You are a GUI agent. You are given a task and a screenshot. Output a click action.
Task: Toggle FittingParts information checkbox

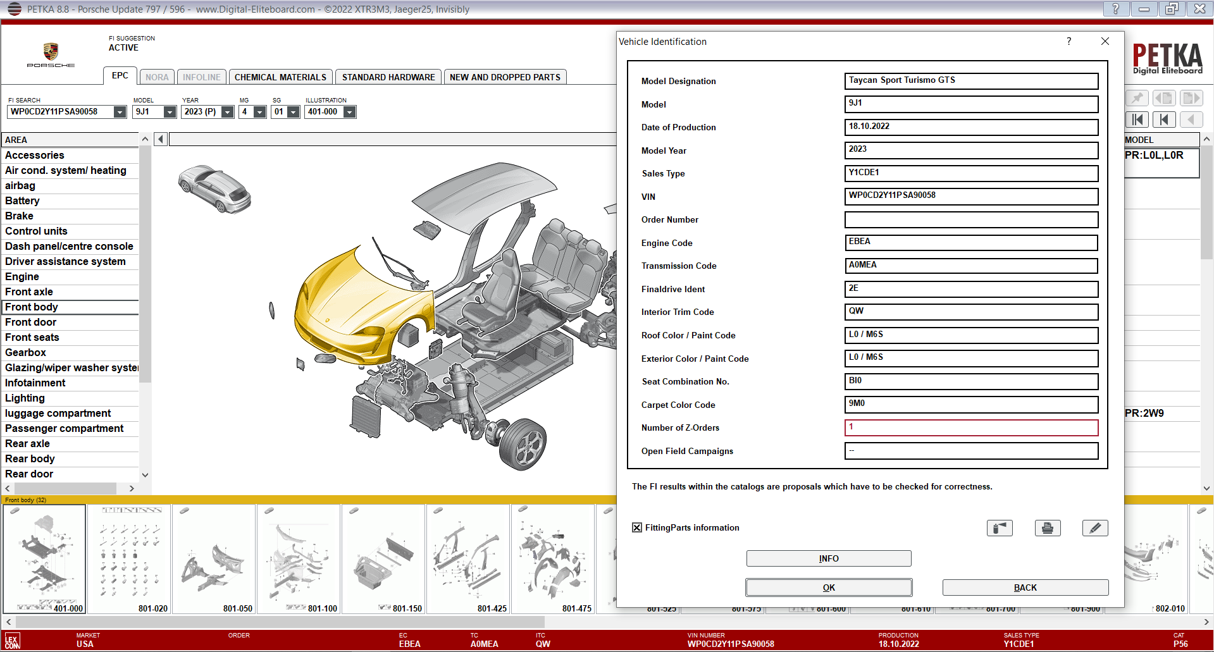(x=637, y=527)
